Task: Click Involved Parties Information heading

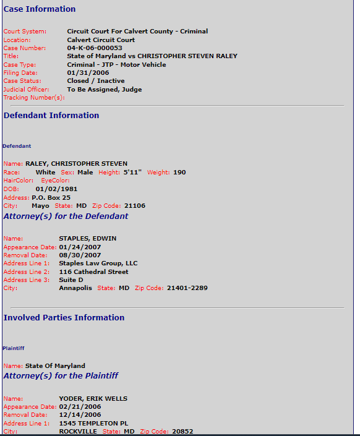Action: point(64,317)
